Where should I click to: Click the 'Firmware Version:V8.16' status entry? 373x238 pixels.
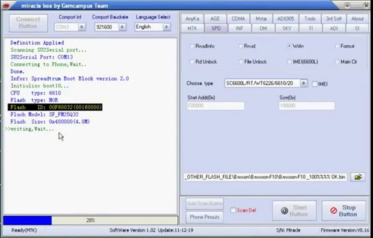[x=345, y=230]
